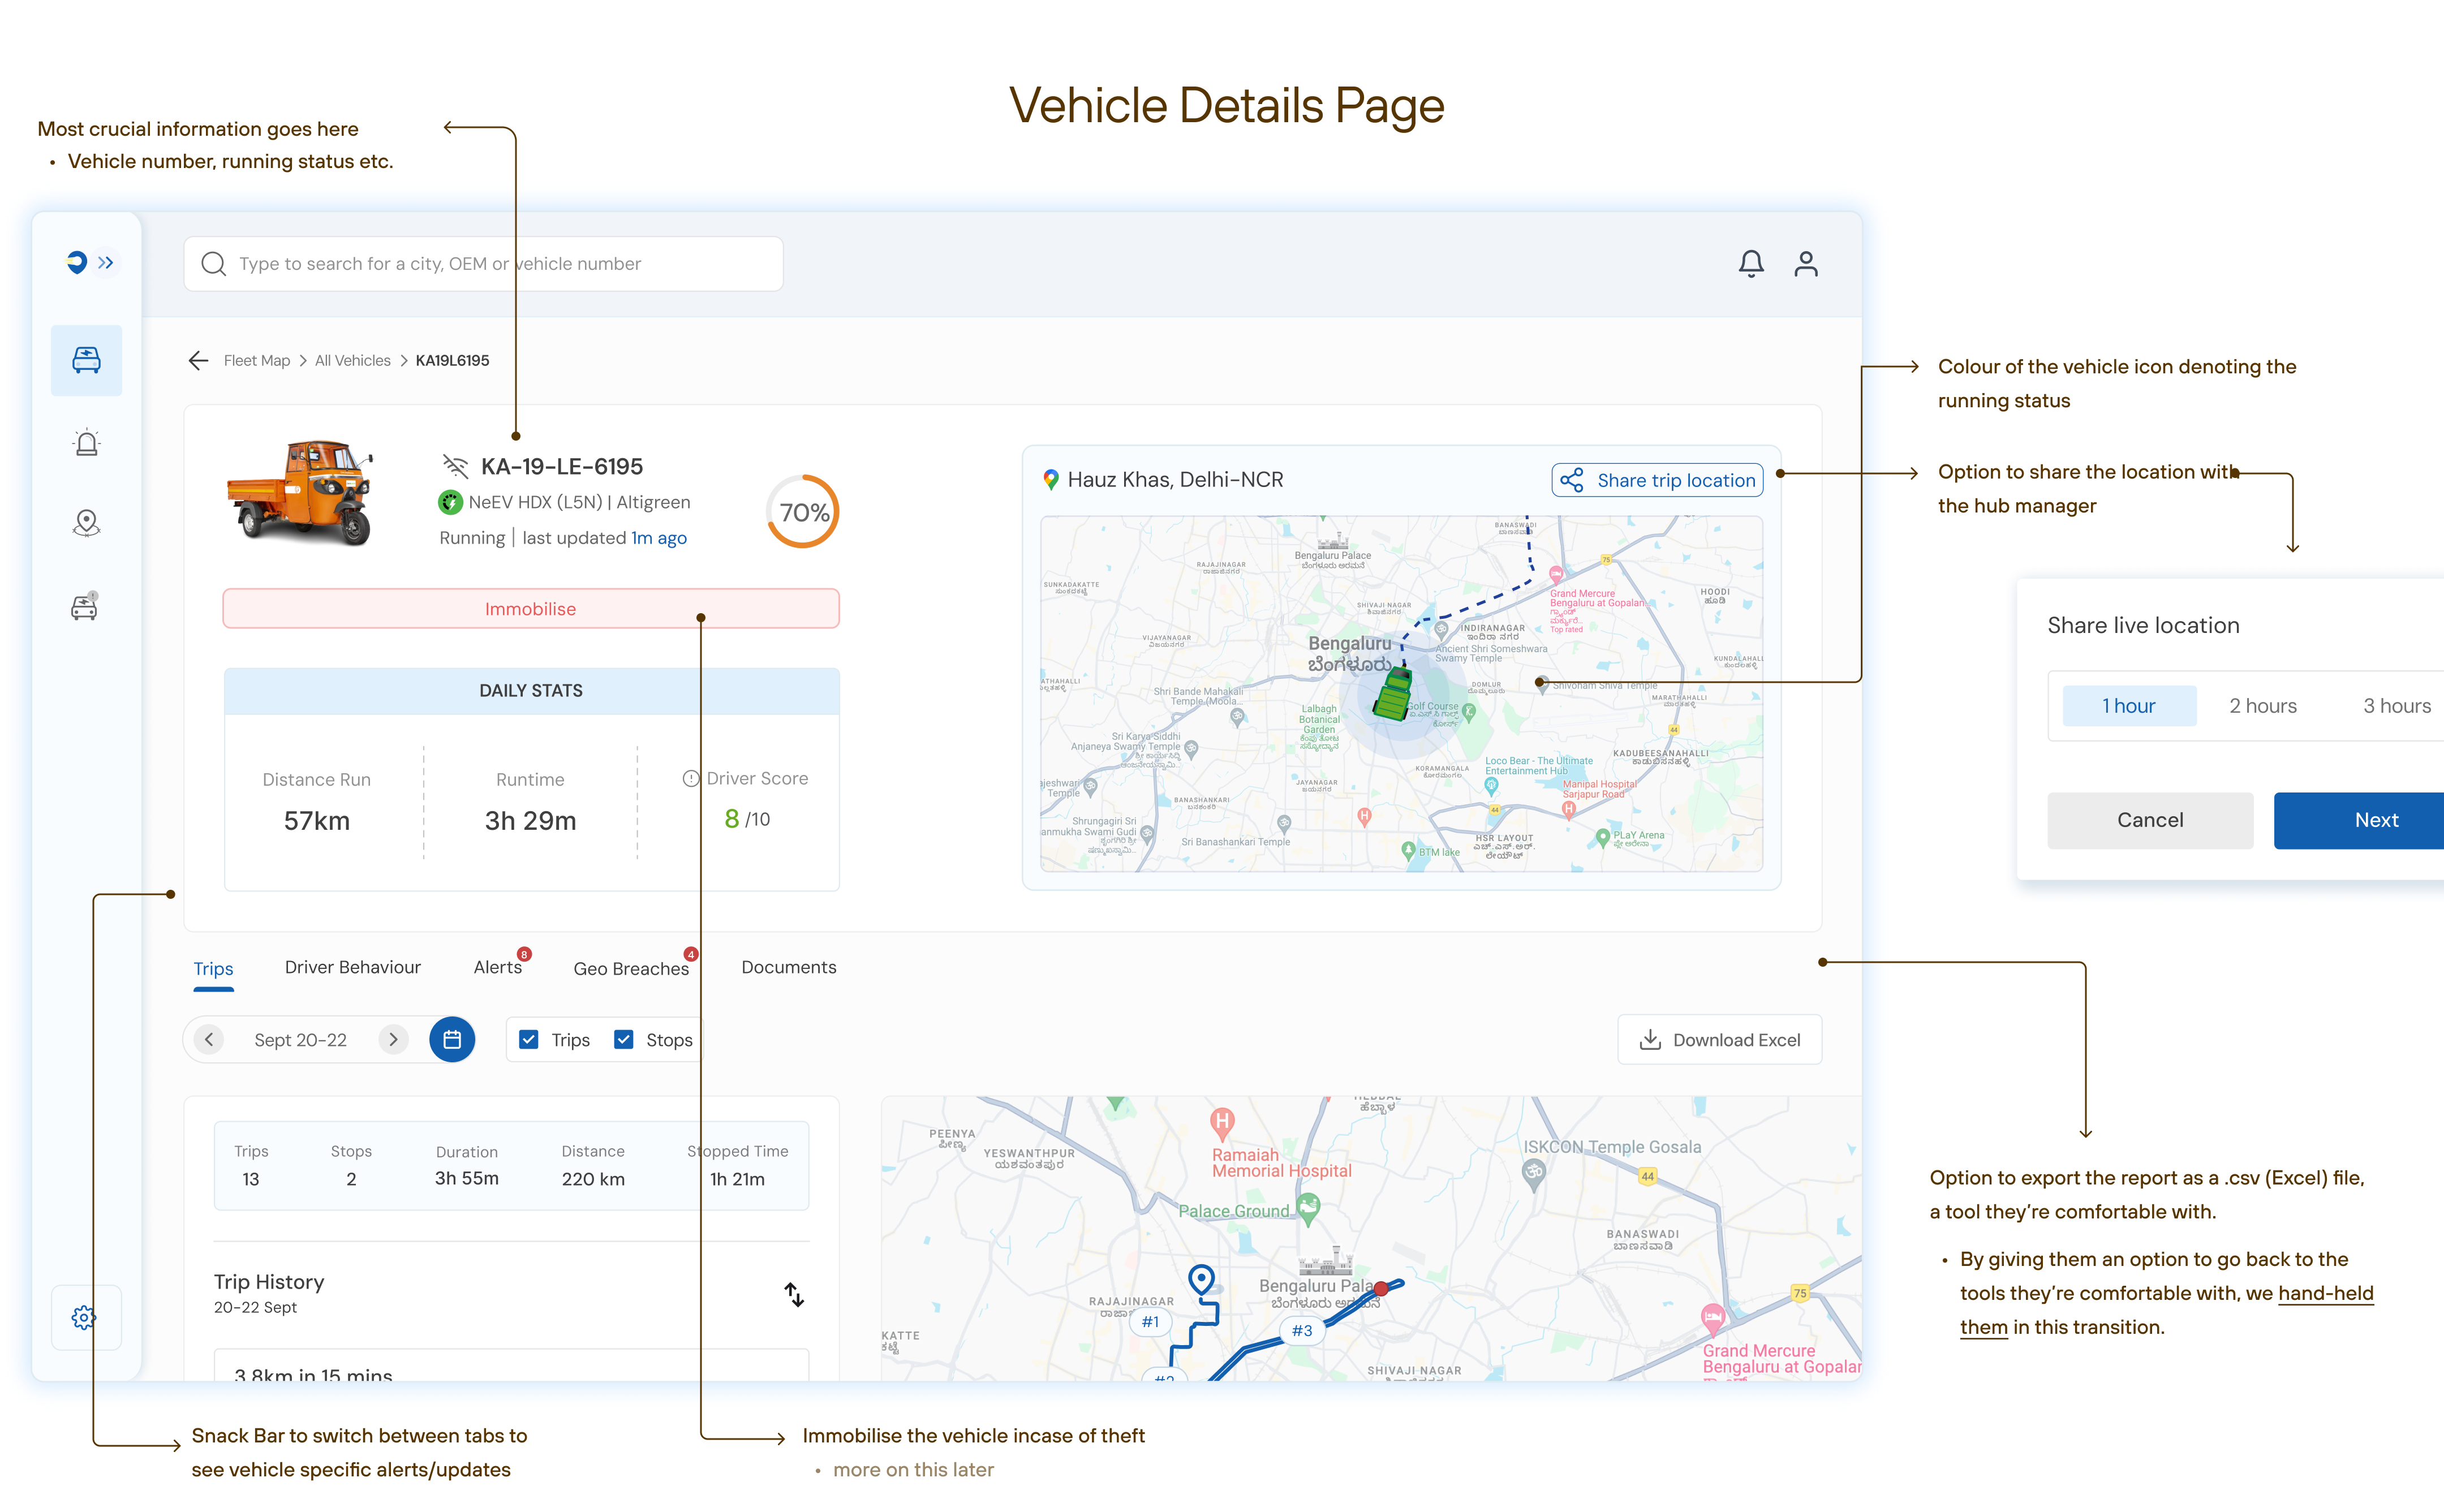Image resolution: width=2444 pixels, height=1512 pixels.
Task: Click the '1m ago' last updated link
Action: coord(659,538)
